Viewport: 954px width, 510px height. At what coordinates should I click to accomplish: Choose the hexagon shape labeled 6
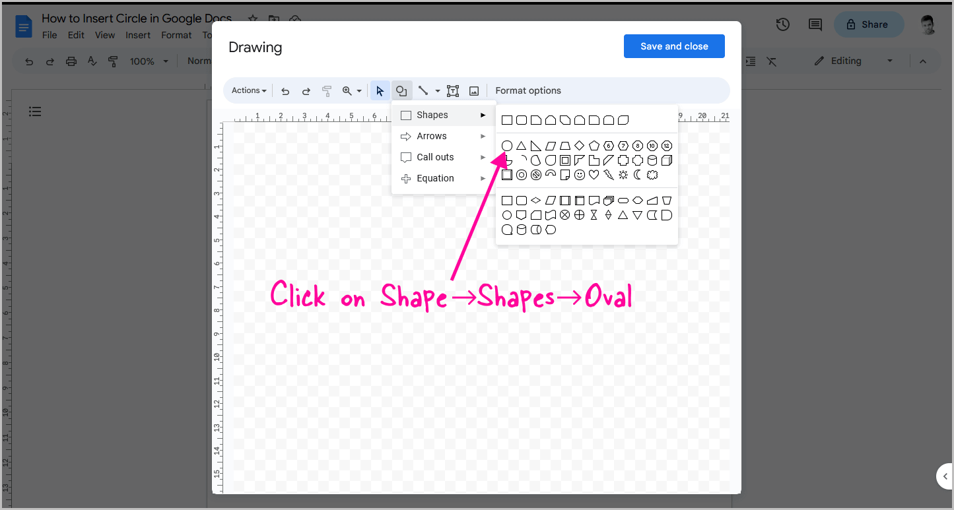[x=609, y=146]
